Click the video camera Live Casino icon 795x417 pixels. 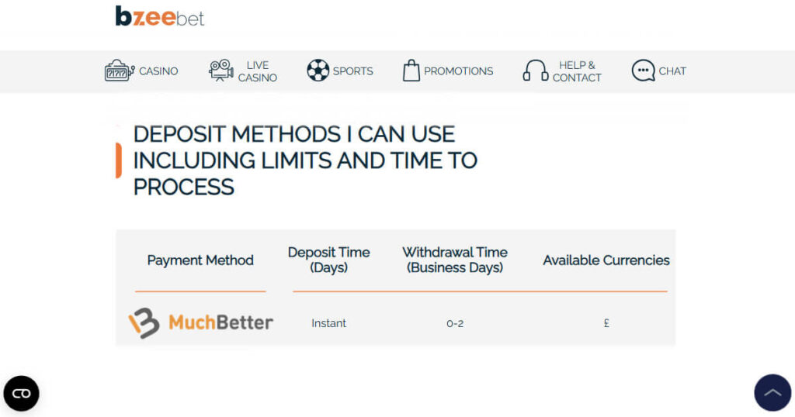click(221, 71)
